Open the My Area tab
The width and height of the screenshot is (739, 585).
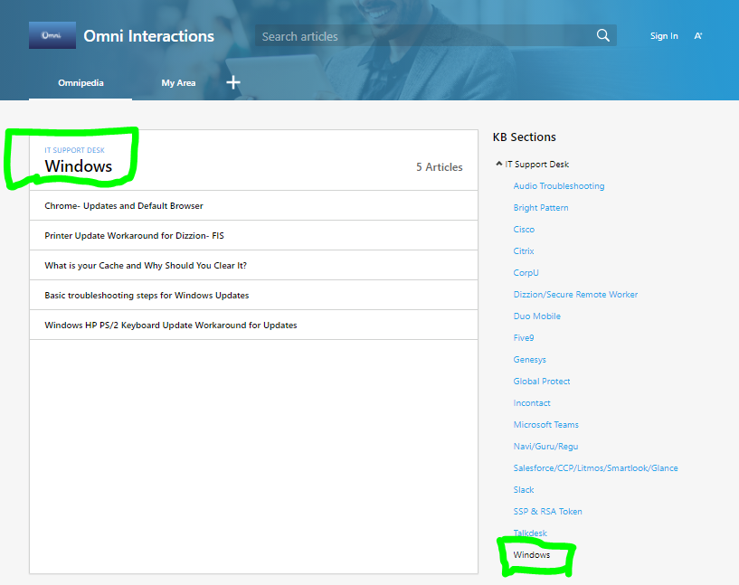178,83
